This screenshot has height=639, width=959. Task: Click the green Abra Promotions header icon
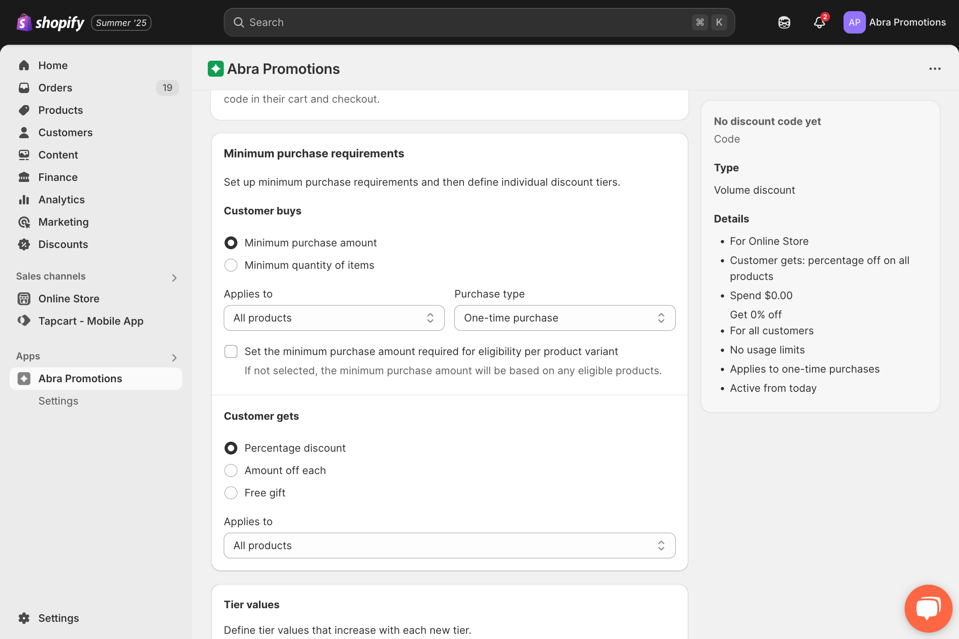coord(216,69)
